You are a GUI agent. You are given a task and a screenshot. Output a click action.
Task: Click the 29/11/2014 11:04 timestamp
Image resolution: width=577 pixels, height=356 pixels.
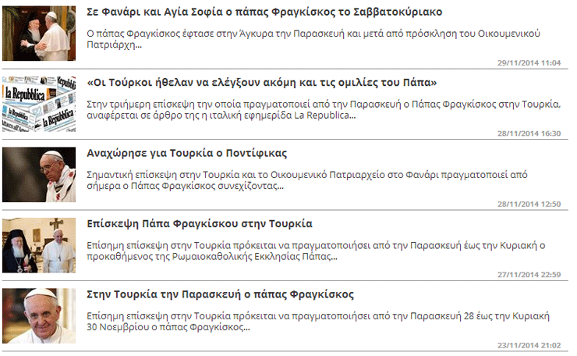529,62
